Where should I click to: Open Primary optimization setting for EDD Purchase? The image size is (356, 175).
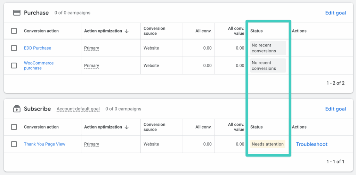tap(91, 48)
